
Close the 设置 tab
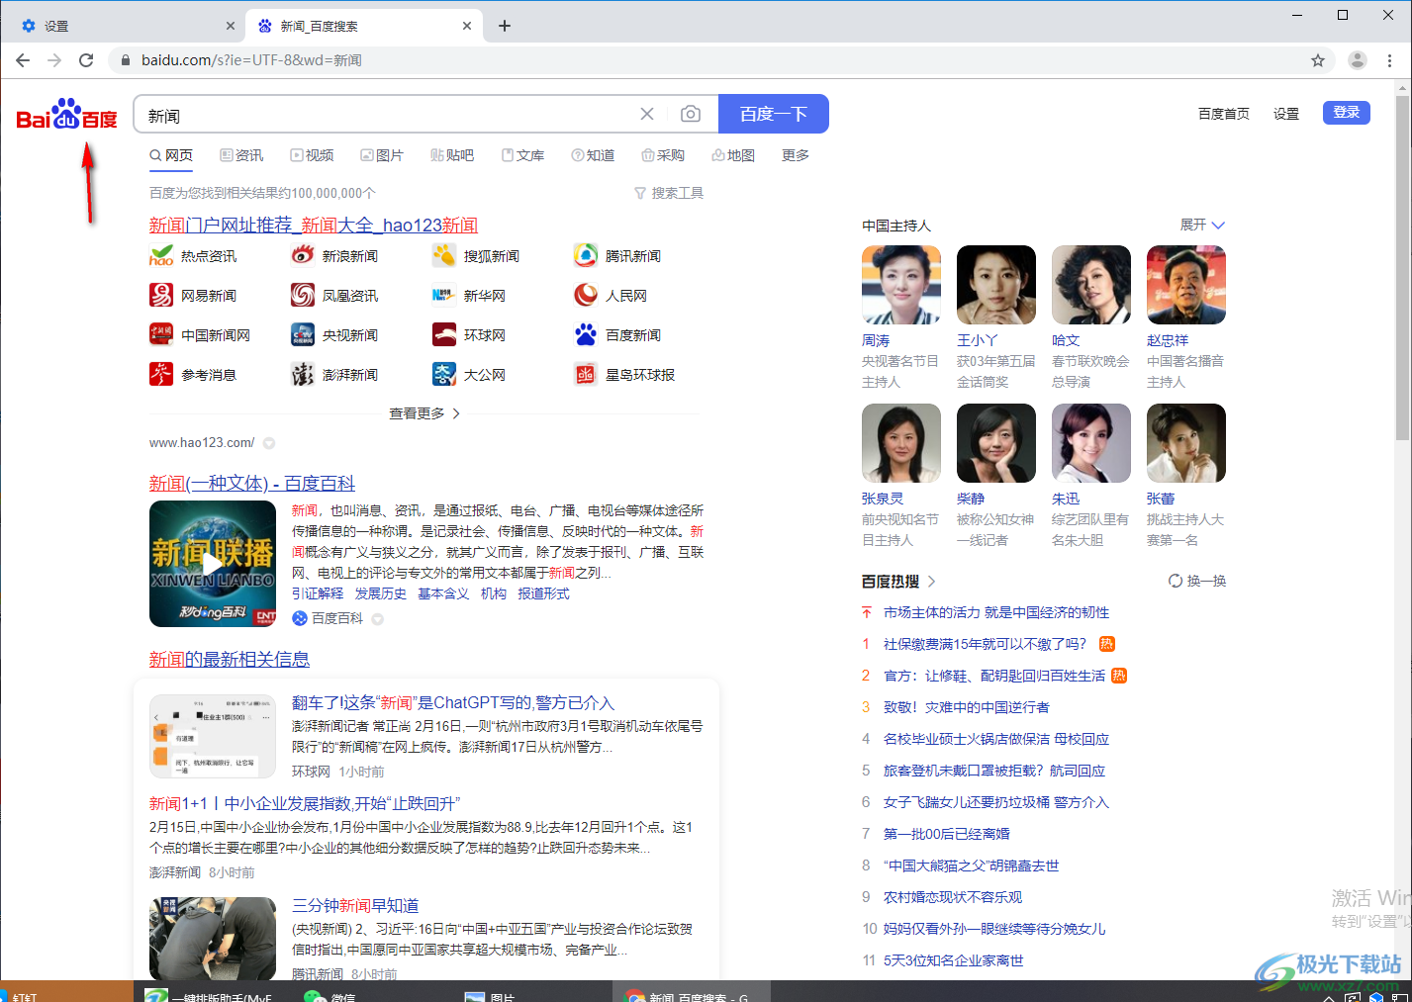pyautogui.click(x=231, y=26)
